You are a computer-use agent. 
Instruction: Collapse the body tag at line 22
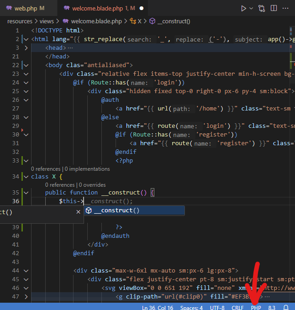(x=26, y=65)
